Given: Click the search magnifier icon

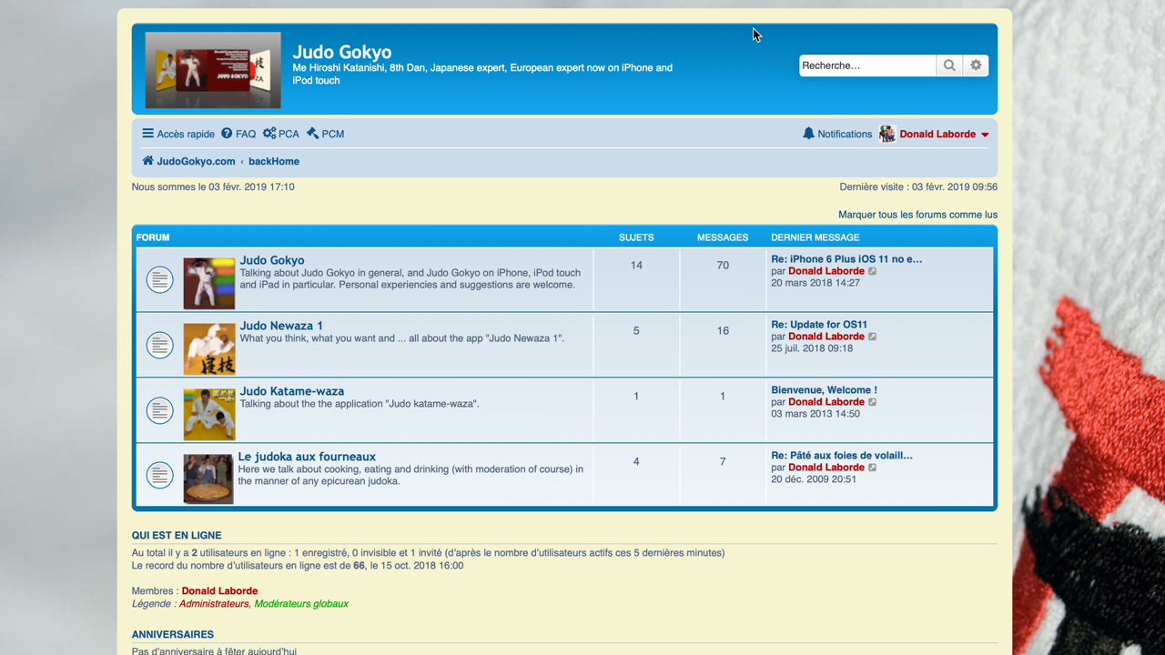Looking at the screenshot, I should point(949,65).
